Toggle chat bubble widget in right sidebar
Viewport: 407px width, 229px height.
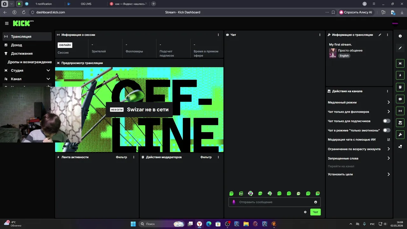pyautogui.click(x=400, y=99)
